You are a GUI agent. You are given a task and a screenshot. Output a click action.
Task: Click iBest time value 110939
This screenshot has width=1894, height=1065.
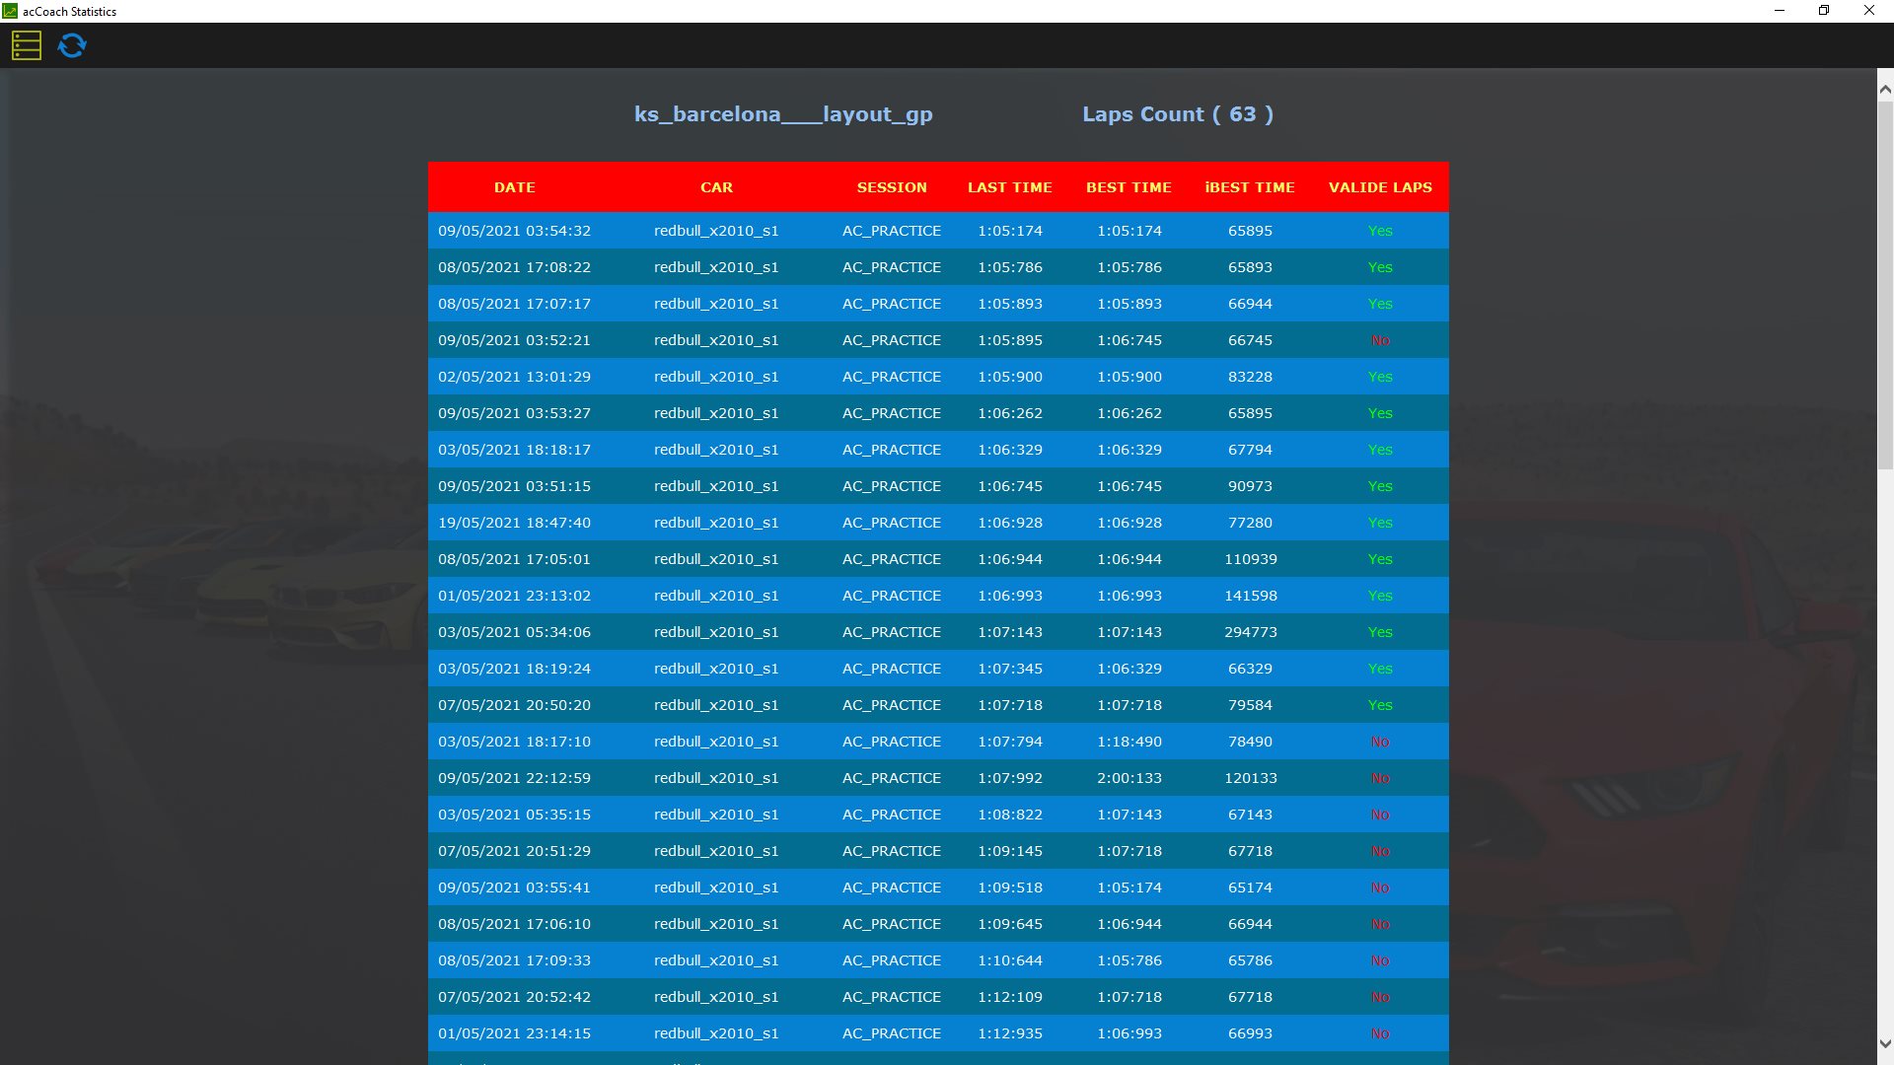tap(1250, 559)
